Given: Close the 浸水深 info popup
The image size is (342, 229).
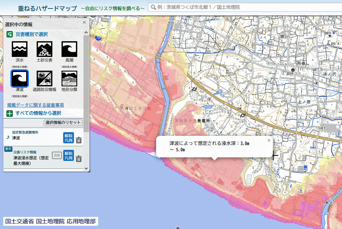Looking at the screenshot, I should point(269,140).
